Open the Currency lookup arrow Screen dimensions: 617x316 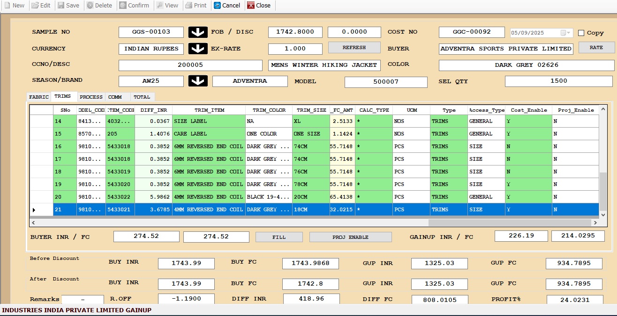[198, 49]
